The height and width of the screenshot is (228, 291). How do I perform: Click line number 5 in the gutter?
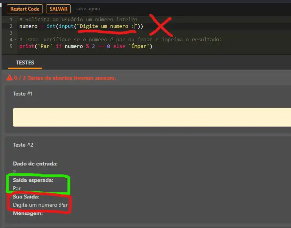[11, 46]
